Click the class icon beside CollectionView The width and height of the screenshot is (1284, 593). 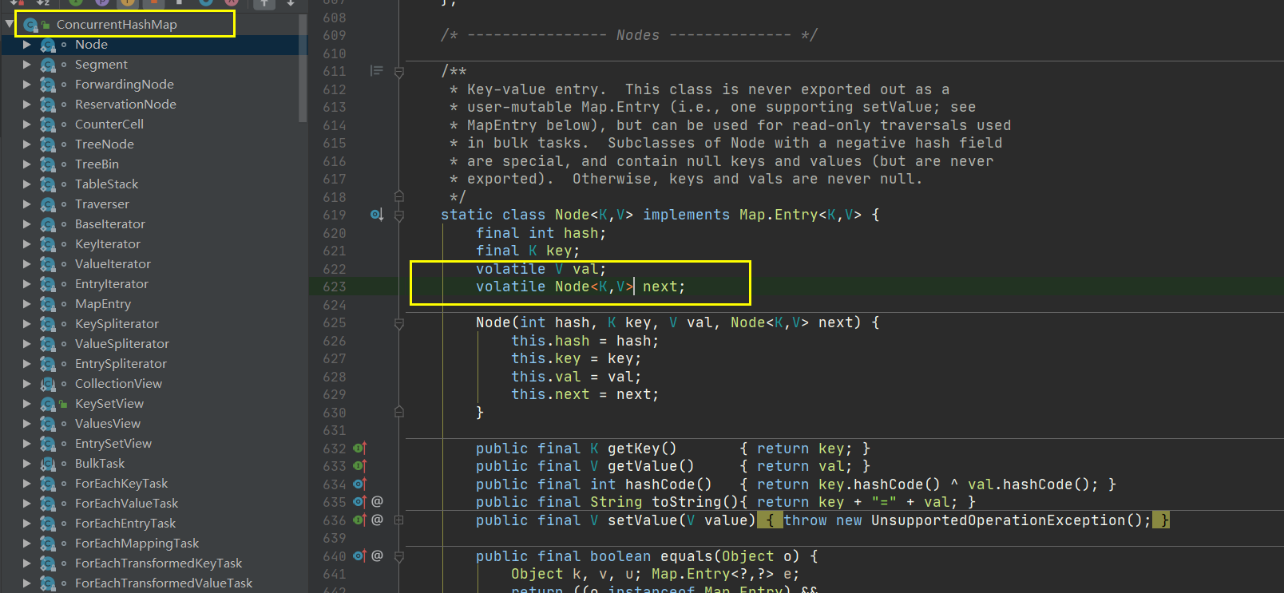tap(48, 384)
